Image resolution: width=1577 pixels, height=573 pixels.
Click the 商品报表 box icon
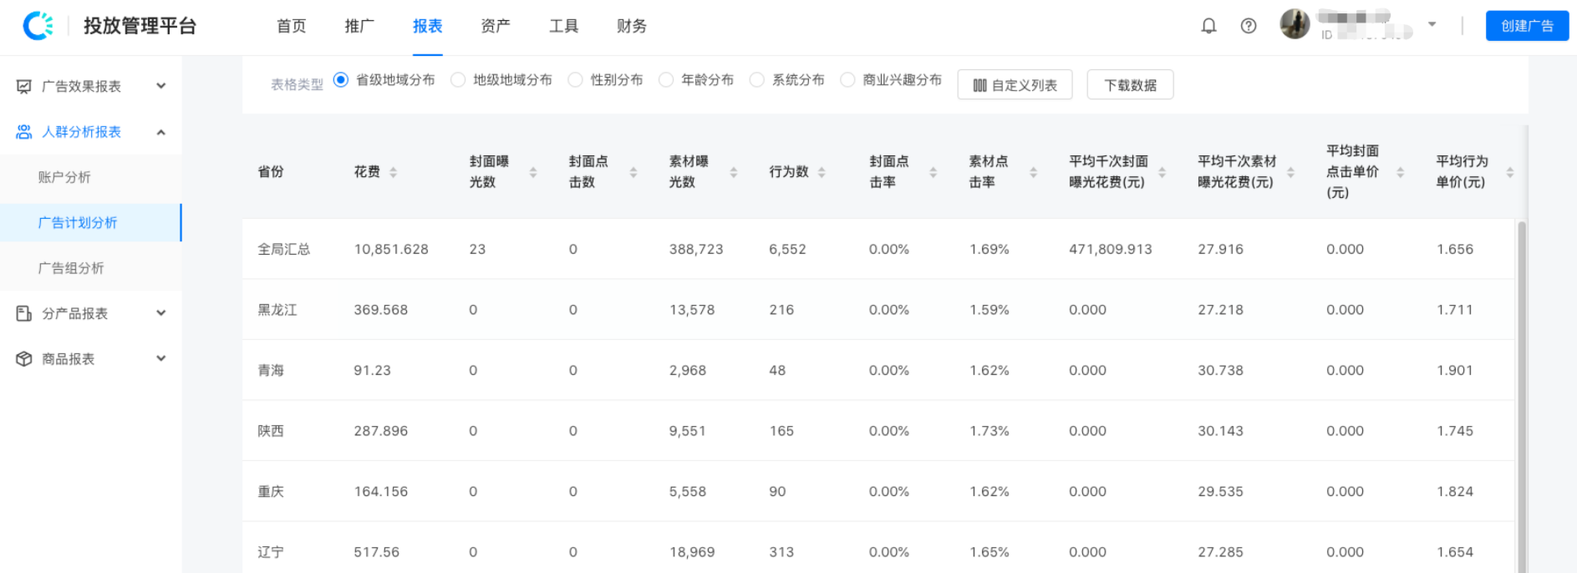click(x=24, y=359)
